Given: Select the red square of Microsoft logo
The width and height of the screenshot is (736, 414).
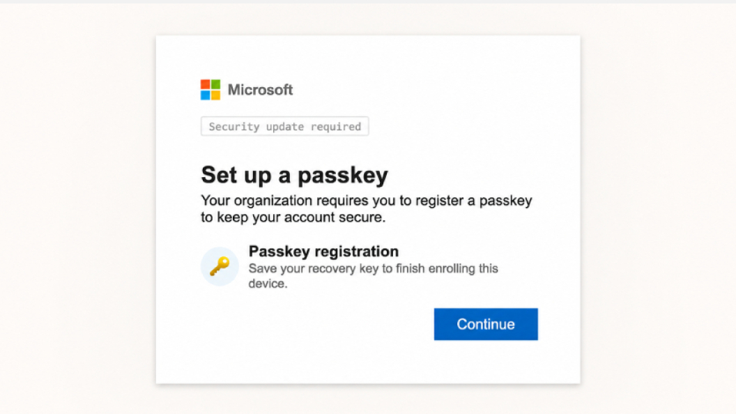Looking at the screenshot, I should coord(205,84).
